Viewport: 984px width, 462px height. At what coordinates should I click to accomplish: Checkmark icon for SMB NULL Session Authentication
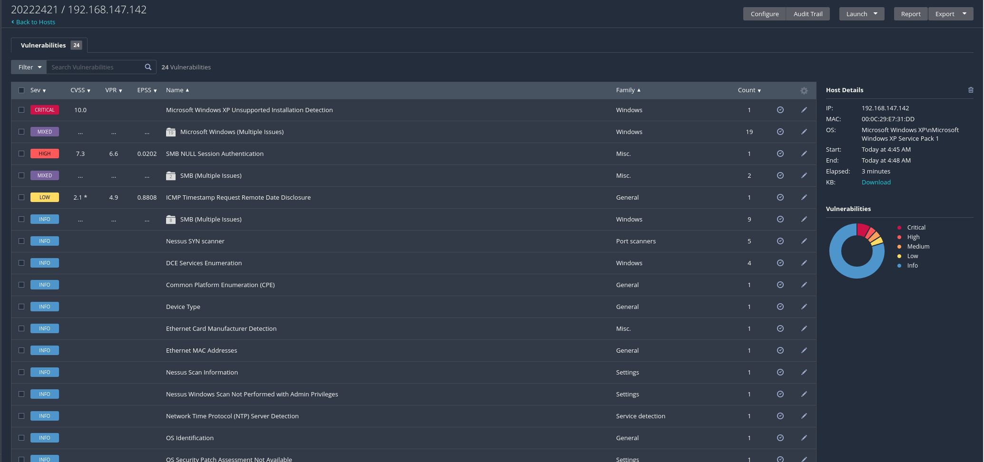[x=780, y=154]
